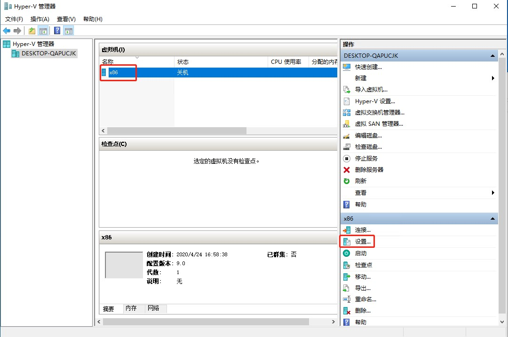Select DESKTOP-QAPUCJK server in the tree
508x337 pixels.
click(x=48, y=54)
